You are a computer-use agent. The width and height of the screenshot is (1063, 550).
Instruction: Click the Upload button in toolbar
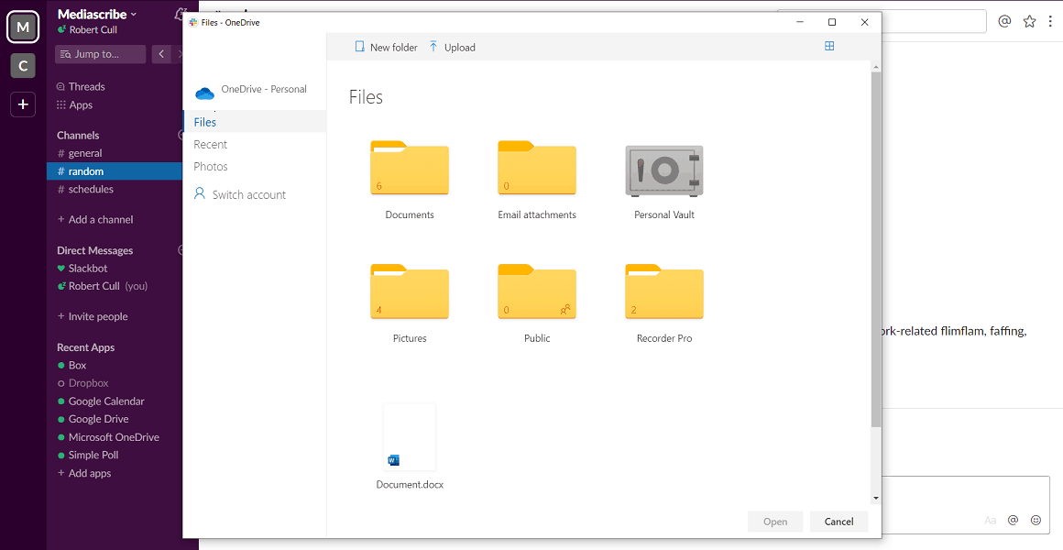point(452,47)
